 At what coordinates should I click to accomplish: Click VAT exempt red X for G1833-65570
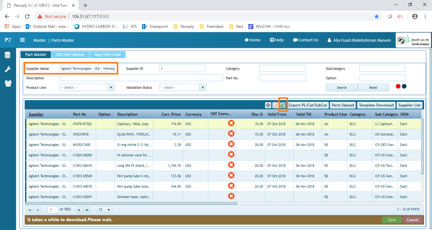231,186
